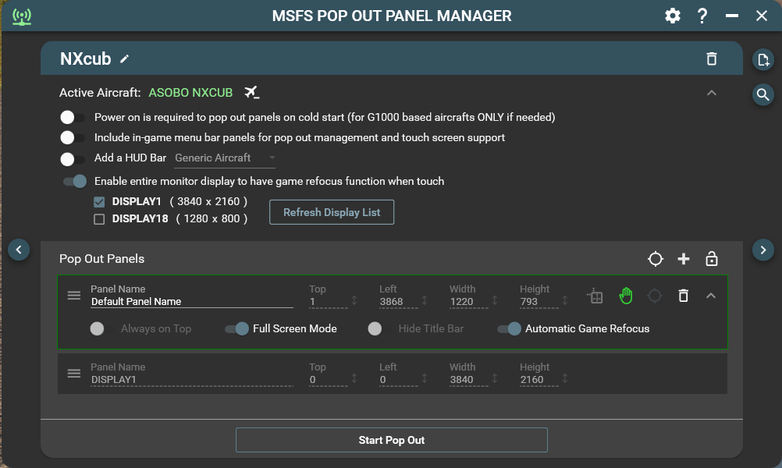Collapse the Active Aircraft settings section
Image resolution: width=782 pixels, height=468 pixels.
pos(711,93)
